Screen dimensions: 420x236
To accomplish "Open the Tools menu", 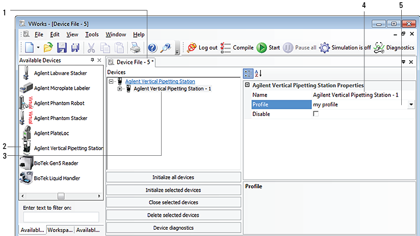I will tap(92, 34).
